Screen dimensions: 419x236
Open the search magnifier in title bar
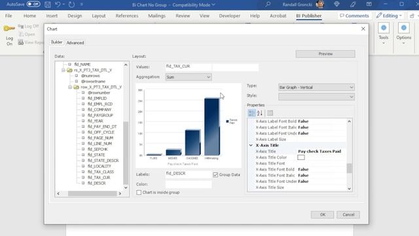(x=268, y=5)
